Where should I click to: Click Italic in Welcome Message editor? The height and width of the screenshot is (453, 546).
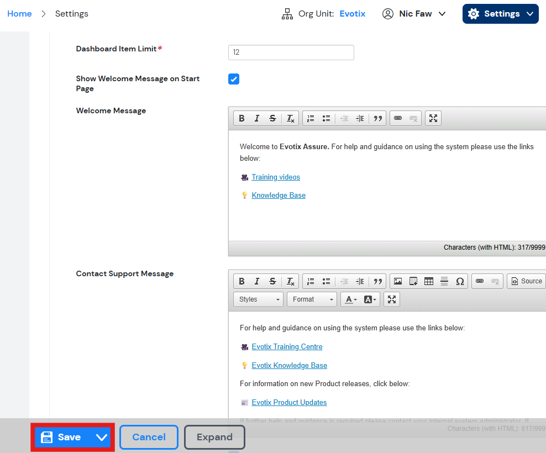point(257,118)
